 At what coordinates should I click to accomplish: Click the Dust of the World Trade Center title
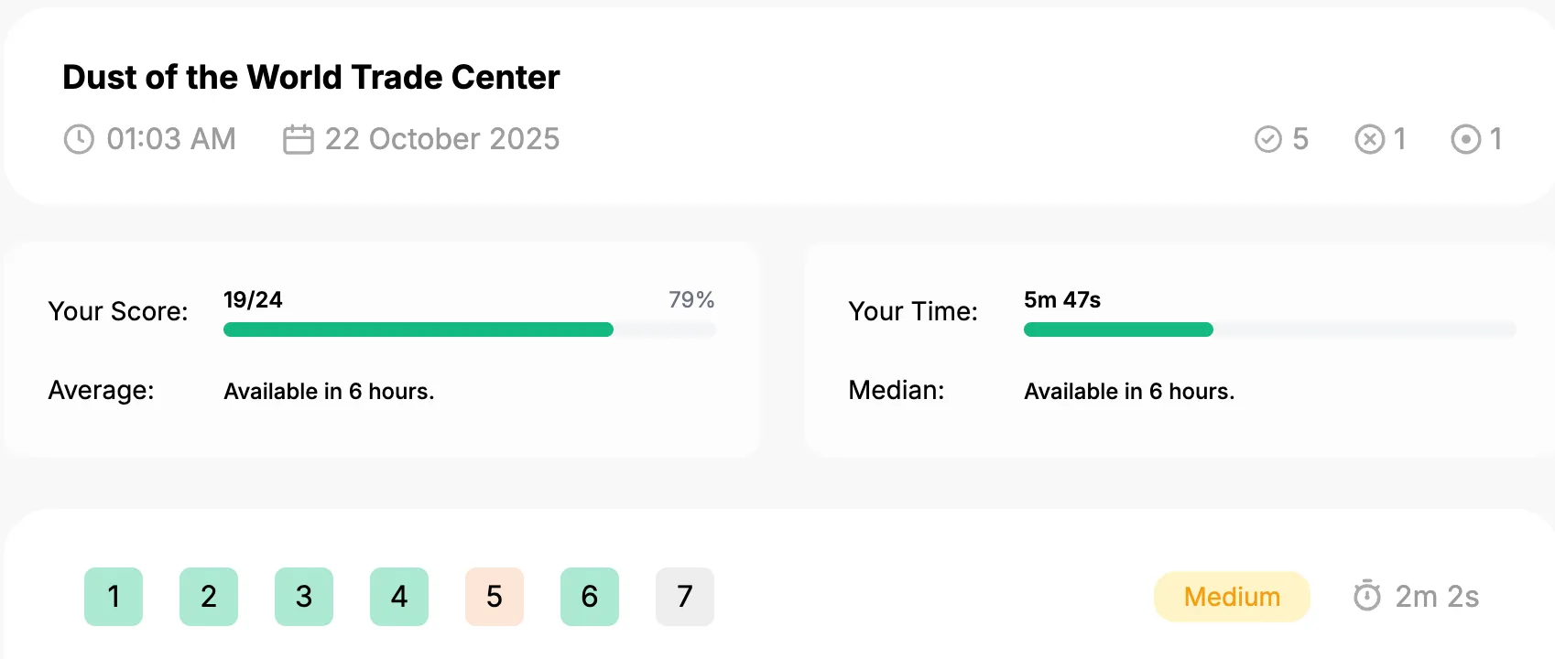pos(311,78)
